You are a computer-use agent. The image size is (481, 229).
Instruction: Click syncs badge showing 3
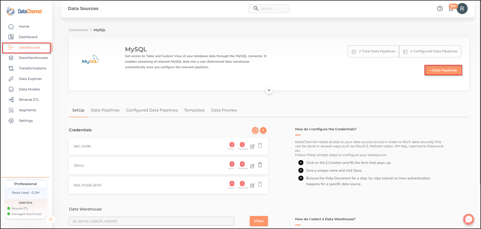click(x=232, y=145)
